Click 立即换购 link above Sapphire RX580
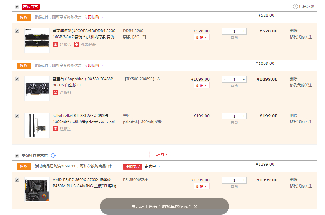Image resolution: width=325 pixels, height=215 pixels. point(93,65)
